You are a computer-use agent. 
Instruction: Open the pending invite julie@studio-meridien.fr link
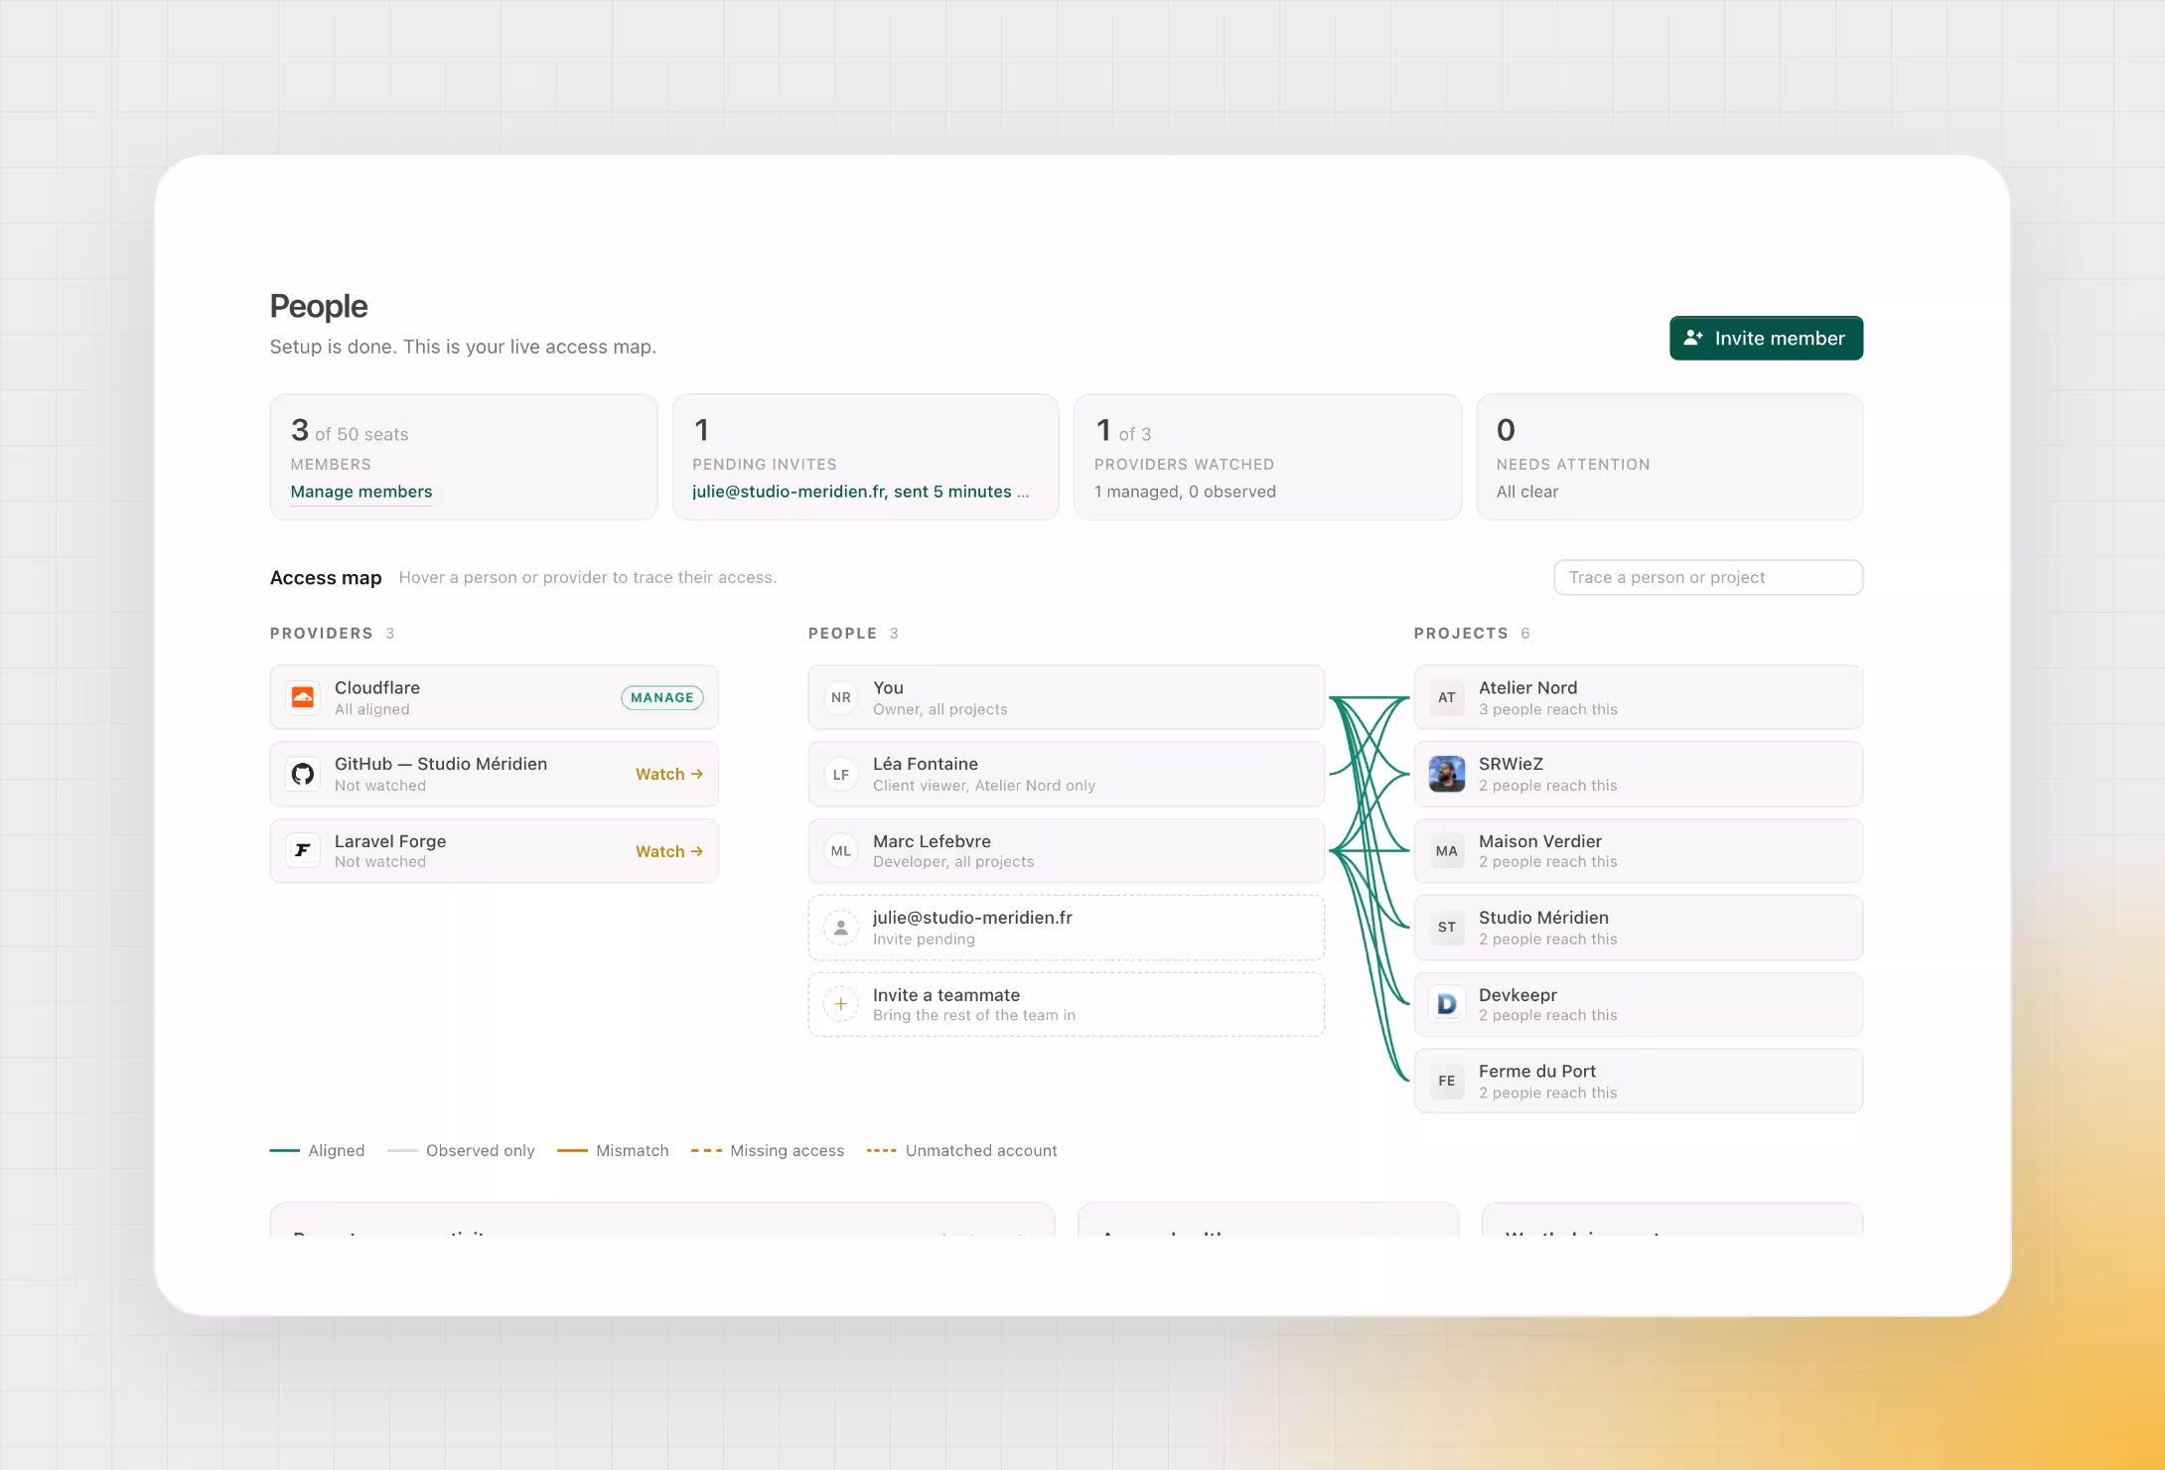click(860, 492)
